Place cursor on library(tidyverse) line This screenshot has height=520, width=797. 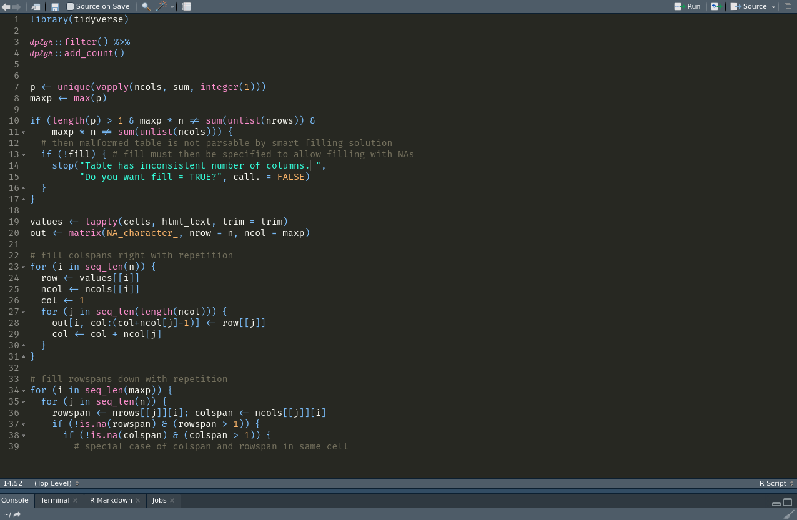click(79, 19)
